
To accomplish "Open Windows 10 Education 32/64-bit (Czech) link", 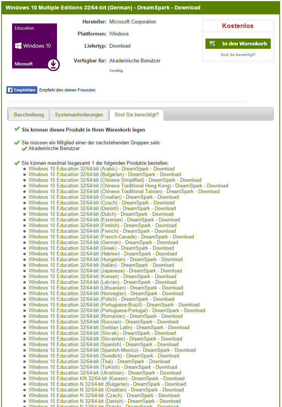I will click(101, 203).
